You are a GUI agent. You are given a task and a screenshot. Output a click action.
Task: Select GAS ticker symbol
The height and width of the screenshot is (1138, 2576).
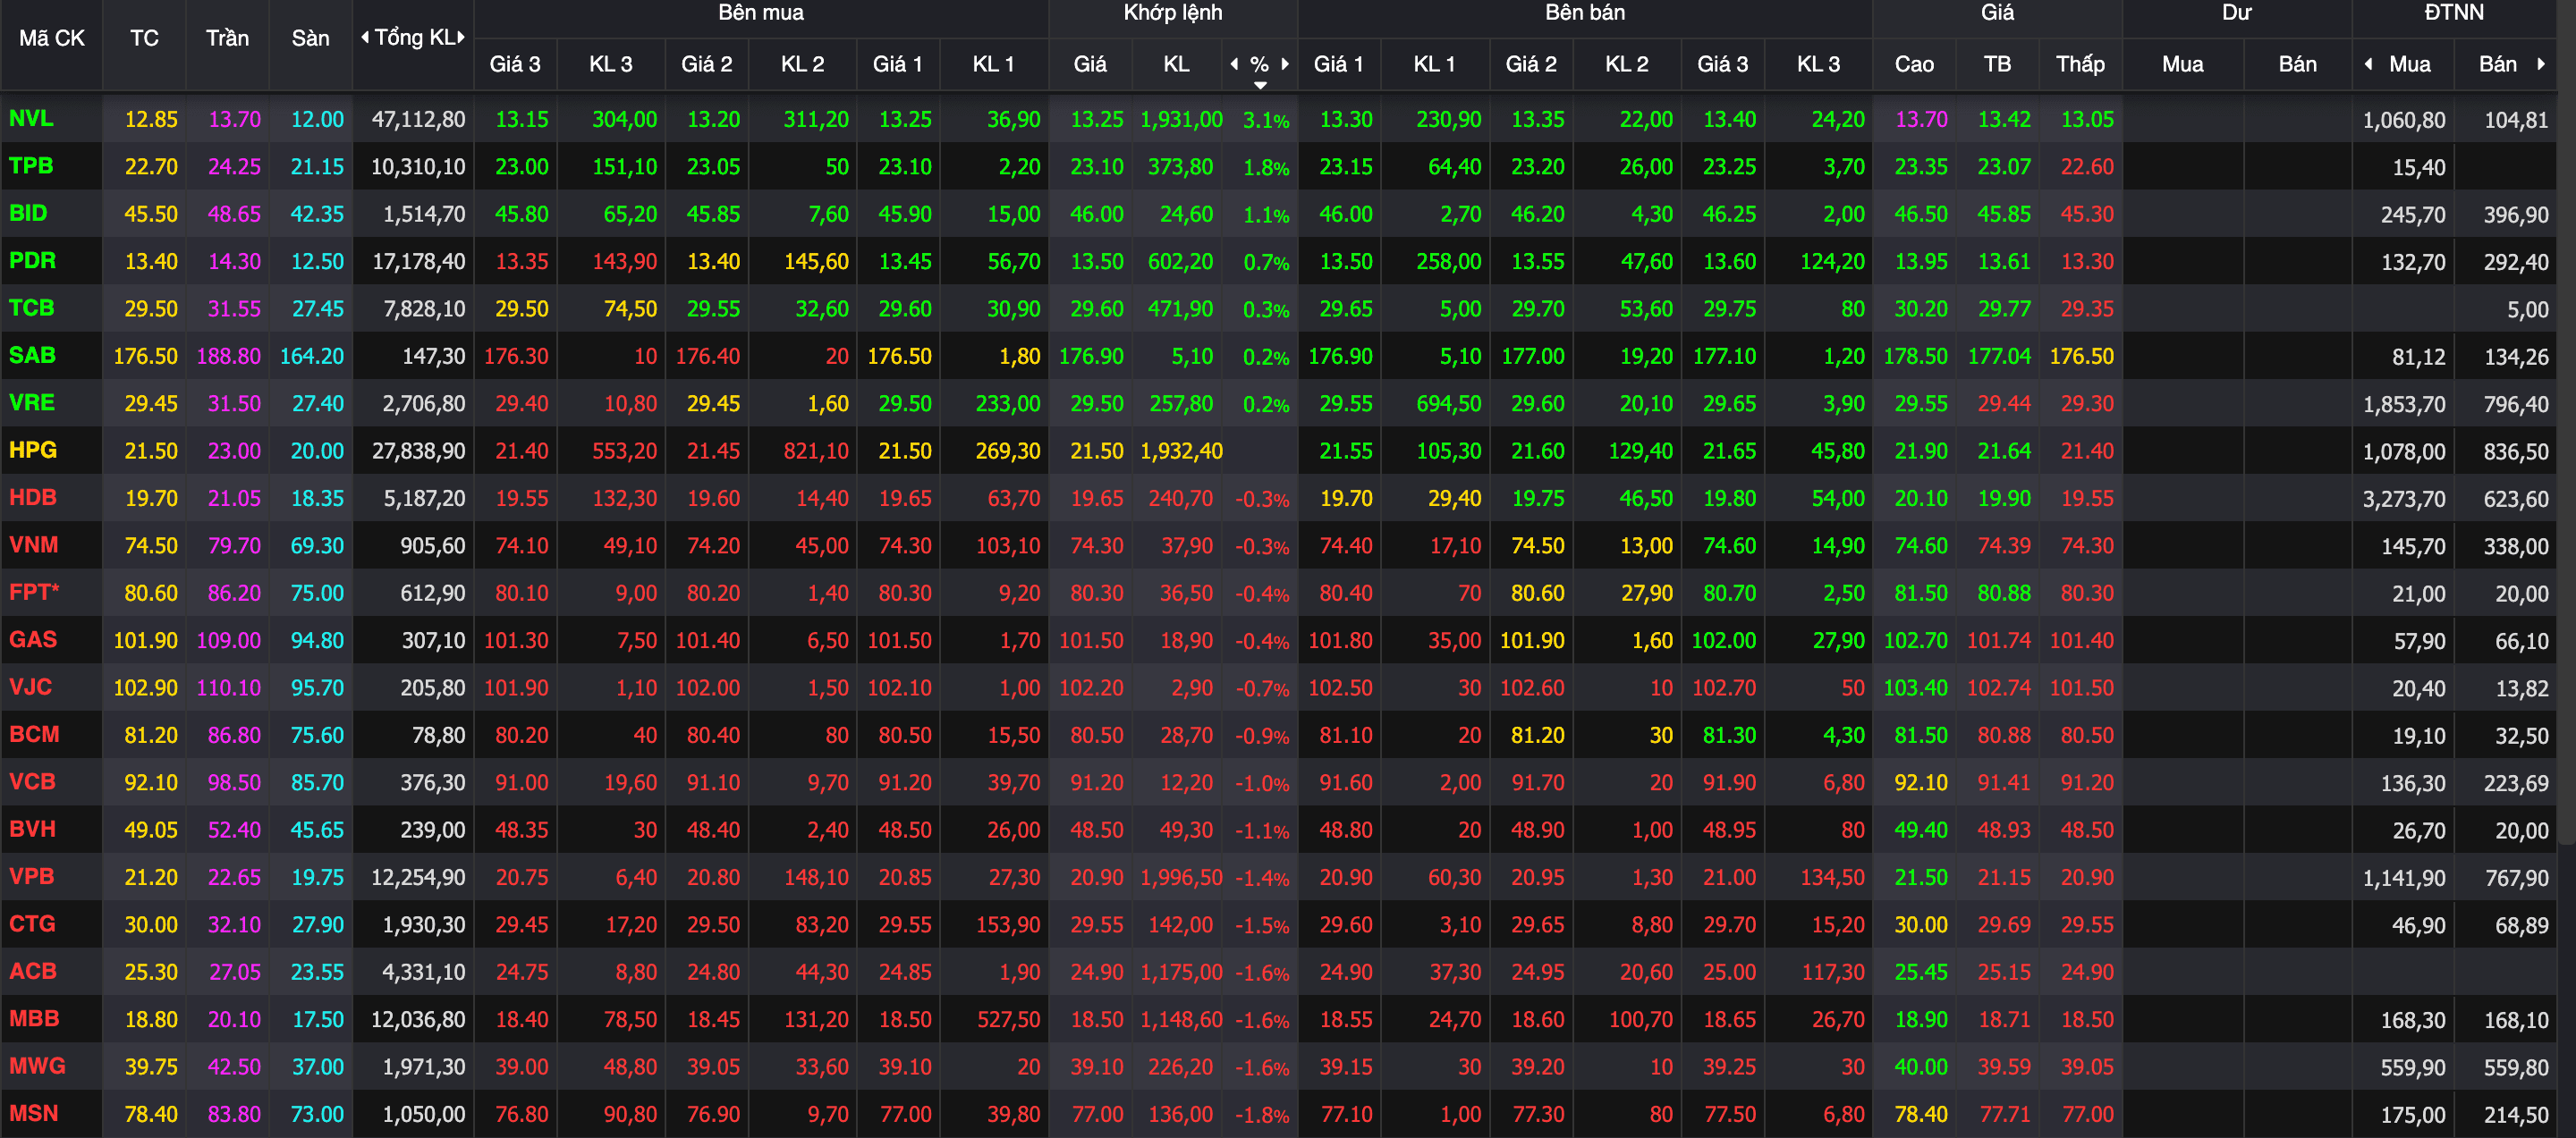pyautogui.click(x=32, y=639)
